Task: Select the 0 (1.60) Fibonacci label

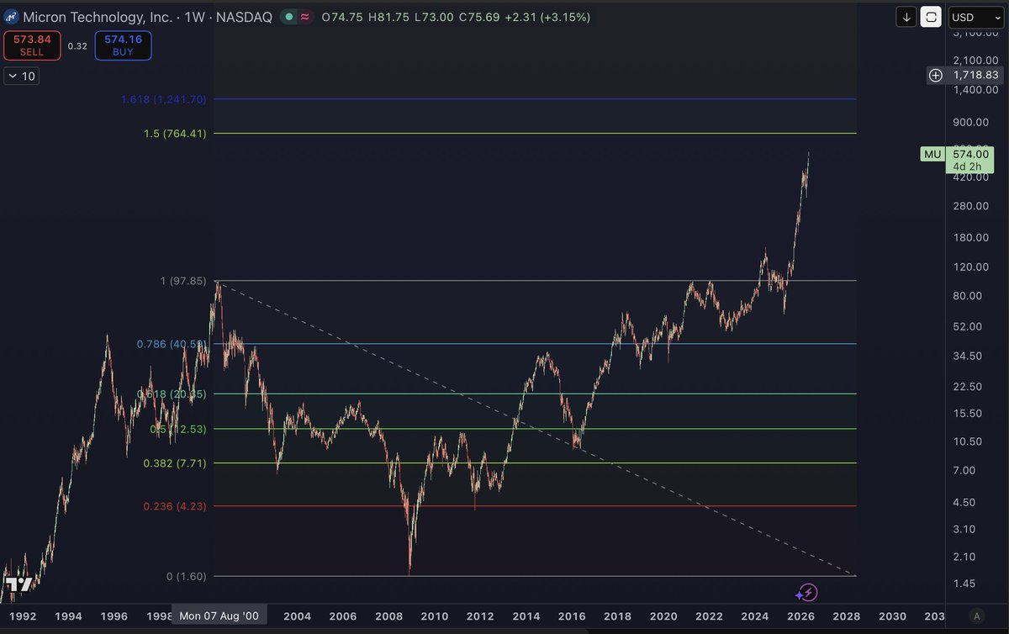Action: click(187, 576)
